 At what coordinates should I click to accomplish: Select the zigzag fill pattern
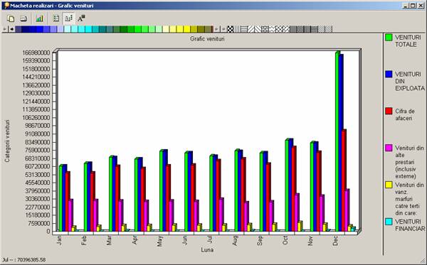coord(272,29)
